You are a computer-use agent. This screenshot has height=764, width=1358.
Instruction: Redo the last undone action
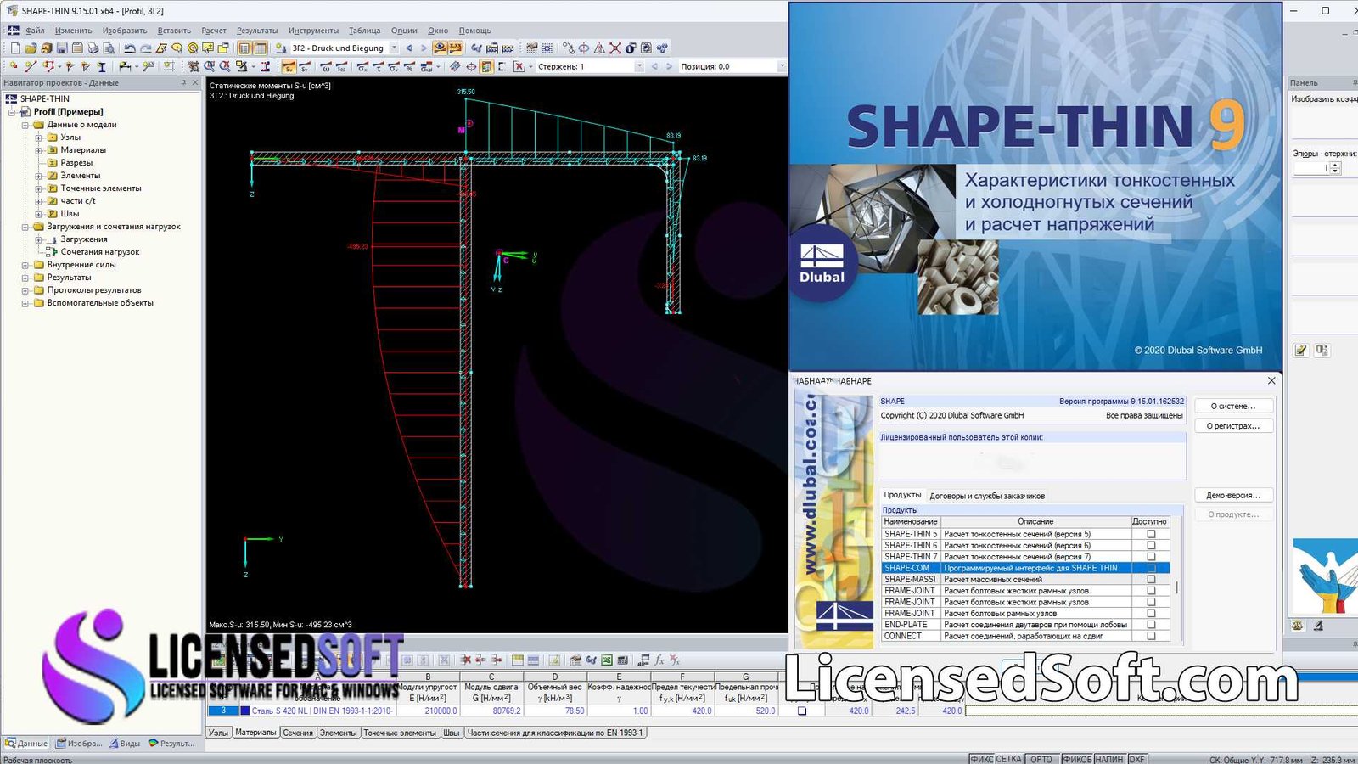coord(146,48)
